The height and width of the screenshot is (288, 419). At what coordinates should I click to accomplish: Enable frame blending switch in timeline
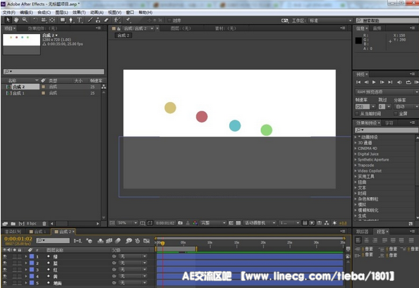[x=109, y=241]
